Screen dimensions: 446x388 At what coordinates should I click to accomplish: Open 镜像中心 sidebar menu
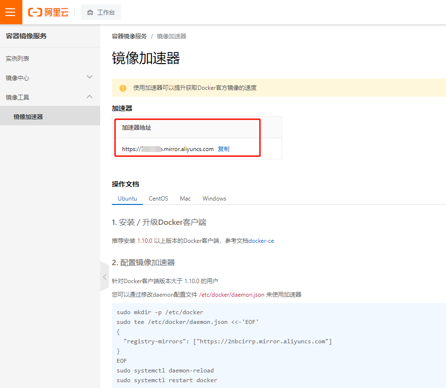pos(50,78)
